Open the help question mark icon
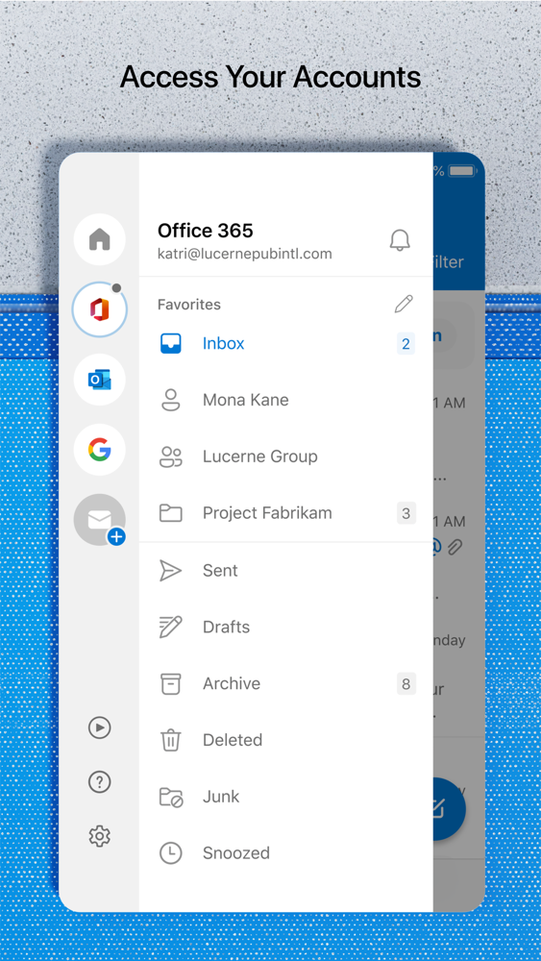Image resolution: width=541 pixels, height=961 pixels. (99, 782)
